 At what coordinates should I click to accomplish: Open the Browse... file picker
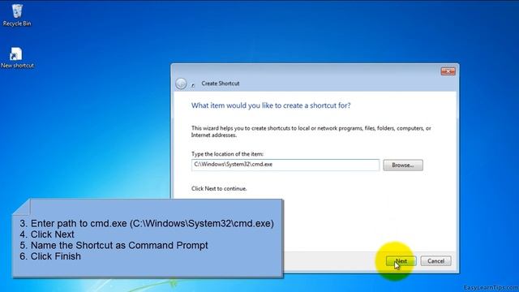click(x=403, y=165)
